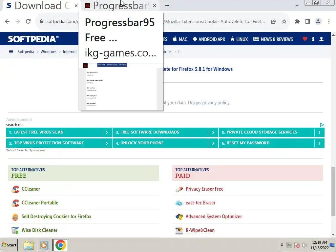Viewport: 336px width, 252px height.
Task: Open Self Destroying Cookies for Firefox
Action: click(x=56, y=217)
